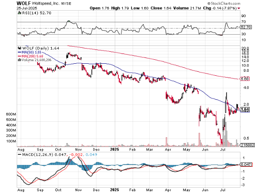The image size is (255, 193).
Task: Click the 90 label on the RSI axis
Action: tap(243, 16)
